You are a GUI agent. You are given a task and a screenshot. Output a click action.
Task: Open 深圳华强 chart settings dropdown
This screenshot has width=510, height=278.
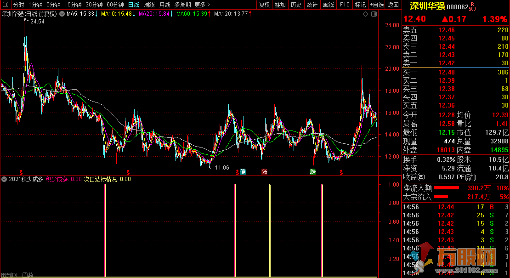click(x=62, y=14)
